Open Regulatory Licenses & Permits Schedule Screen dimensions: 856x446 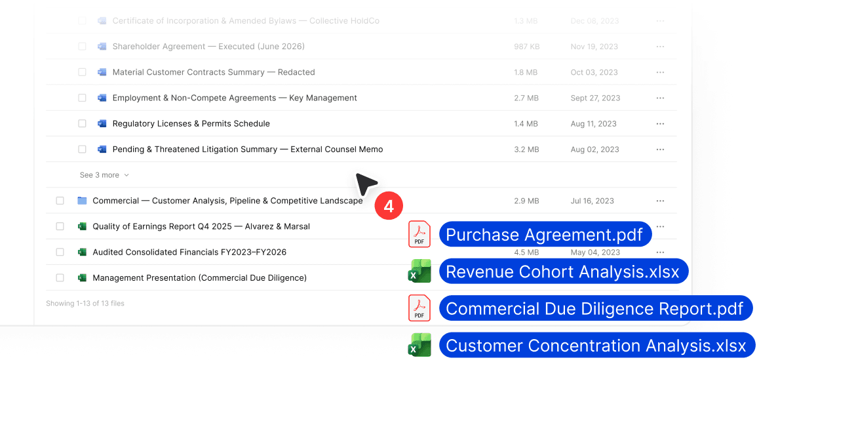click(191, 123)
